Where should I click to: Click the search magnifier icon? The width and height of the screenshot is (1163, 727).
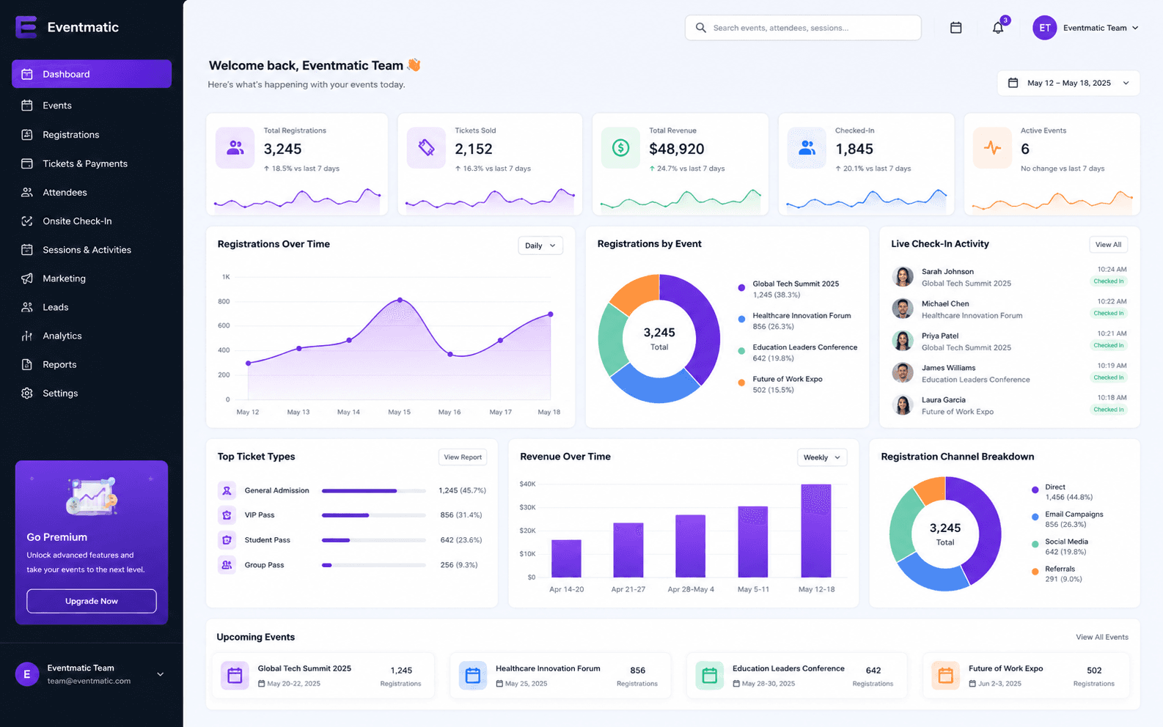[701, 28]
